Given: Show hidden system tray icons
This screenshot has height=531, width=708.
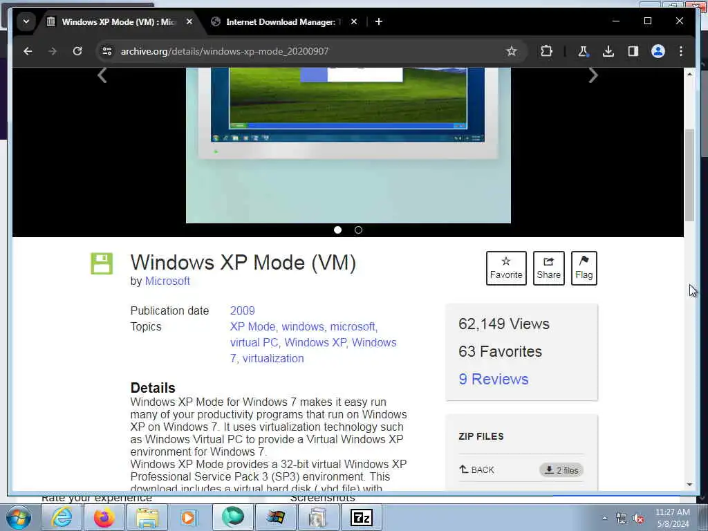Looking at the screenshot, I should tap(605, 519).
